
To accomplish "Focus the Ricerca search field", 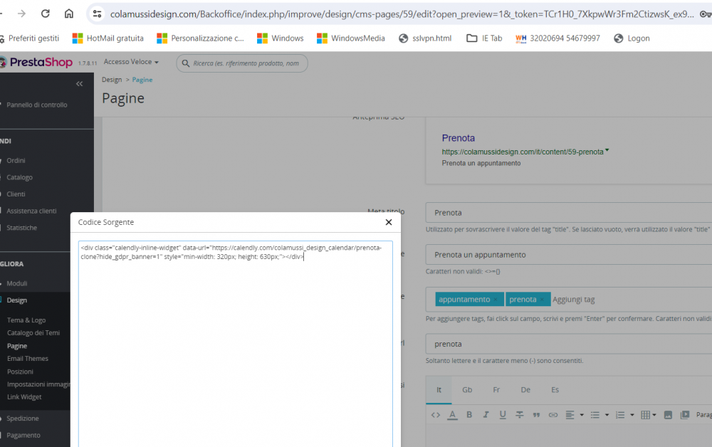I will click(242, 63).
